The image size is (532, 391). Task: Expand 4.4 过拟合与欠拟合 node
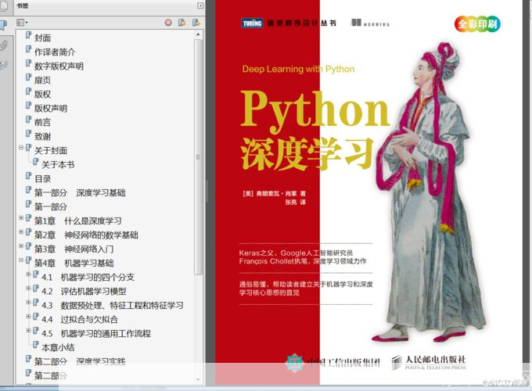point(28,317)
